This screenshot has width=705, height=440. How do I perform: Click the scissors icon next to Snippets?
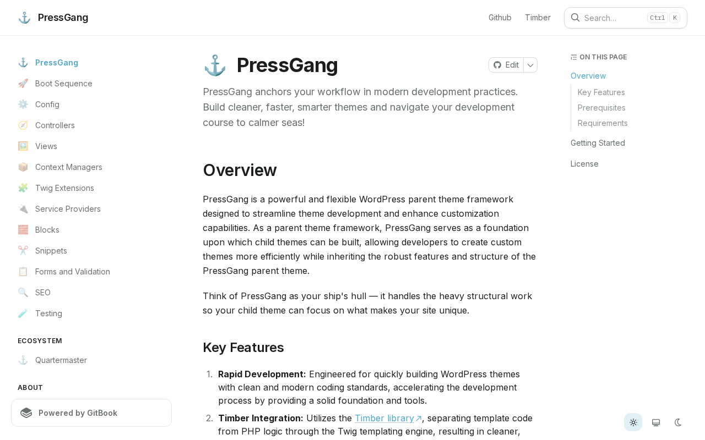23,251
